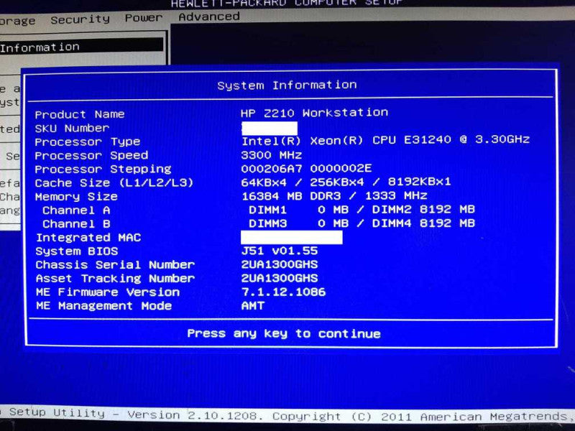Click the 'J51 v01.55' BIOS version
575x431 pixels.
[x=280, y=251]
